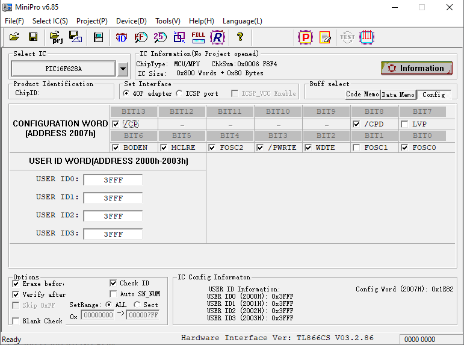Image resolution: width=464 pixels, height=345 pixels.
Task: Open the Device(D) menu
Action: click(x=131, y=21)
